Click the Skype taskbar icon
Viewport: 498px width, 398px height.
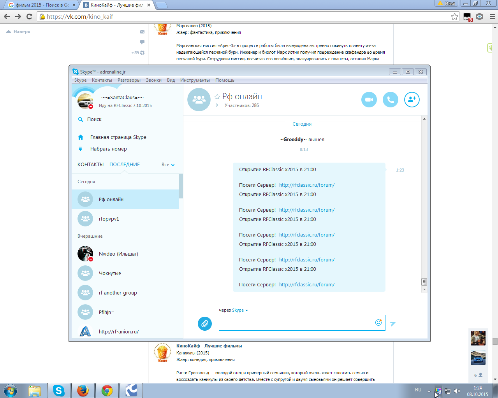click(59, 391)
